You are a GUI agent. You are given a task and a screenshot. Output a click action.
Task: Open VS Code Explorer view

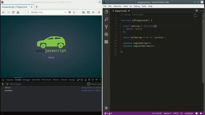(x=106, y=12)
